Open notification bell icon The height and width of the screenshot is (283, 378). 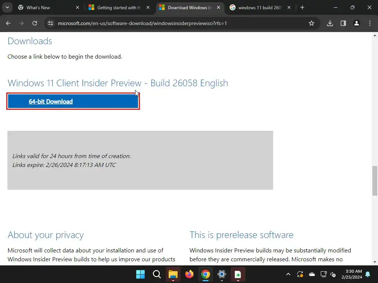[x=368, y=274]
